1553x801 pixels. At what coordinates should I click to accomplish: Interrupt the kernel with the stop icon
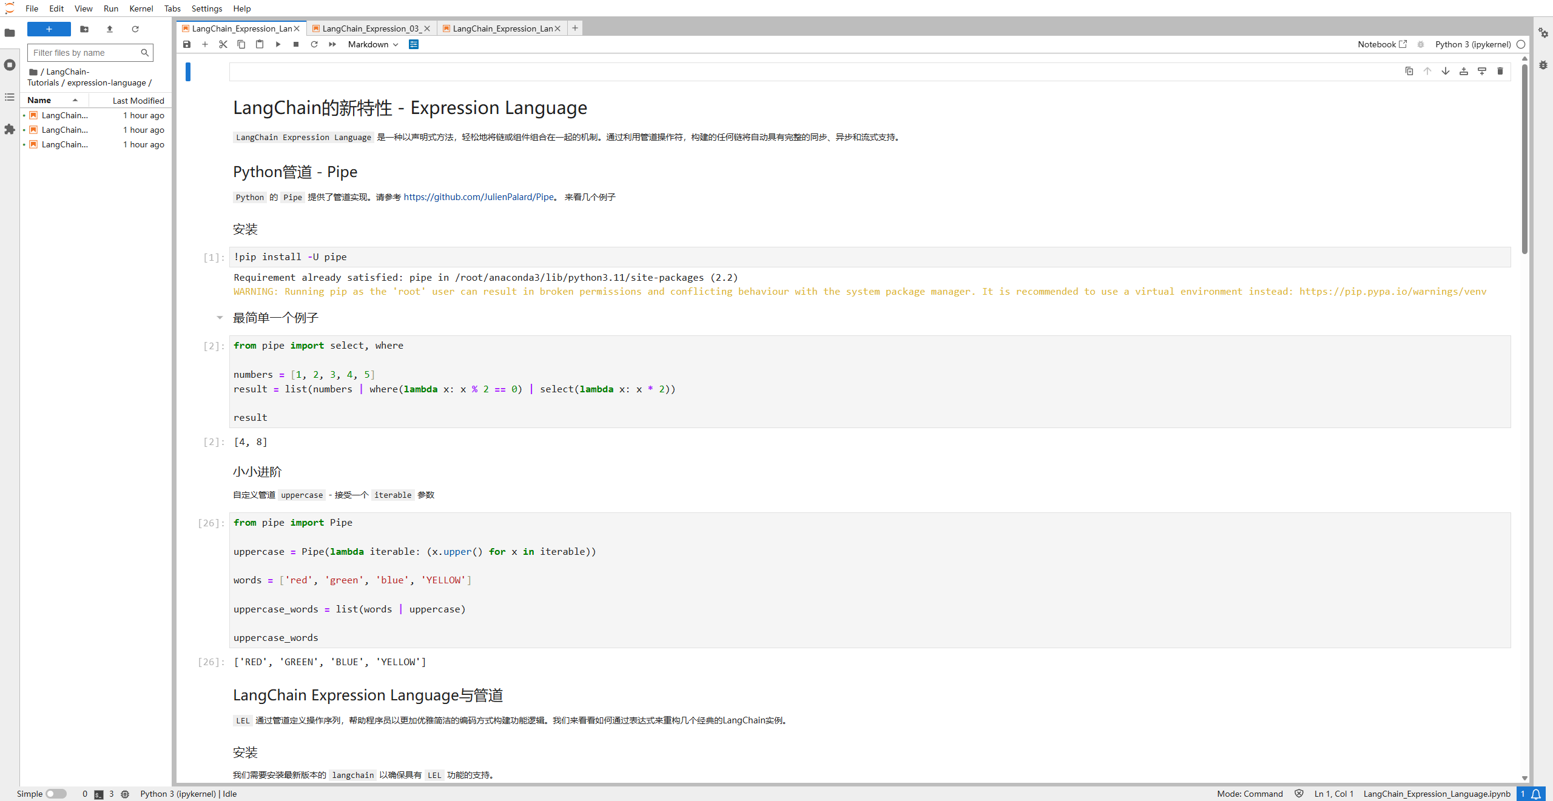(296, 44)
